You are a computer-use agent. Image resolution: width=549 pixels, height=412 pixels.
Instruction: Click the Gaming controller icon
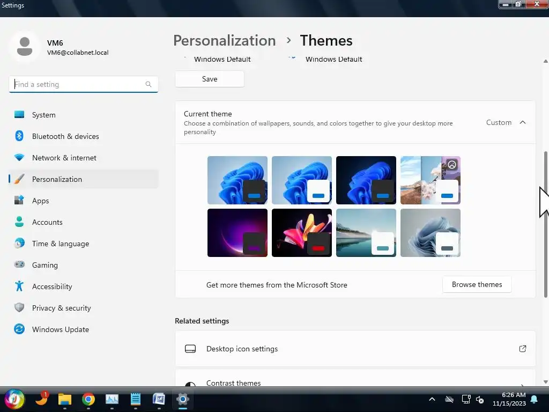point(19,264)
